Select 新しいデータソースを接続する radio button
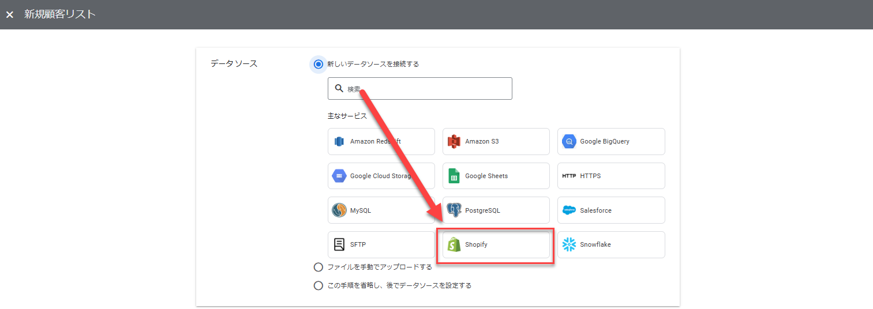873x309 pixels. 318,64
